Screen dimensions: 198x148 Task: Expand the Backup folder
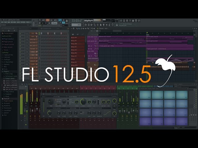tap(5, 52)
